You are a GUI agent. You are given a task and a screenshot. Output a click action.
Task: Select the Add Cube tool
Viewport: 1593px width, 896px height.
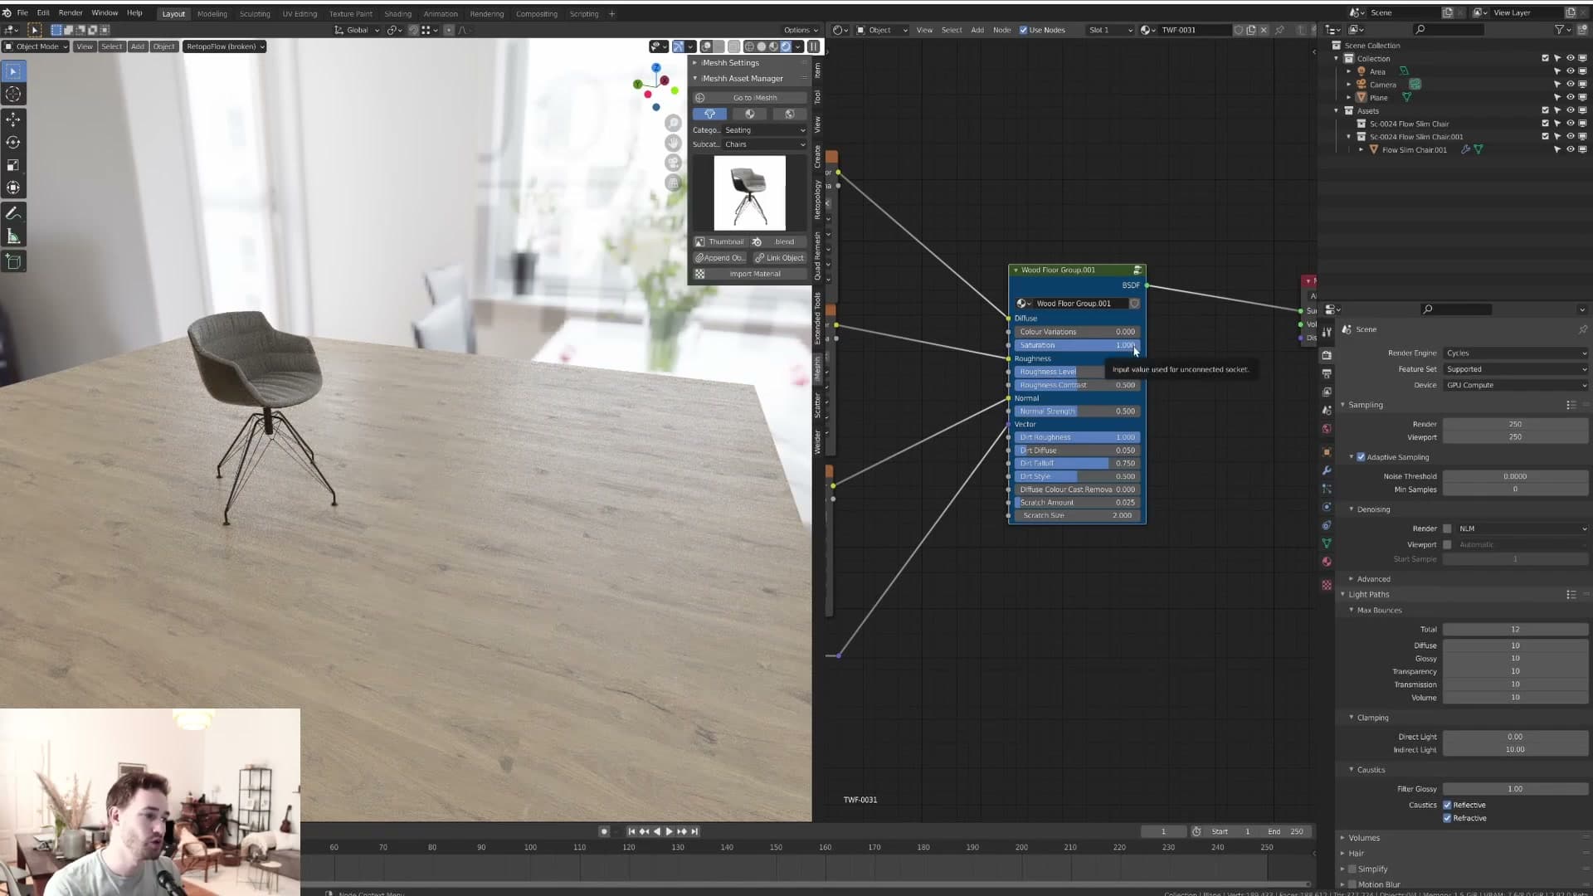[13, 262]
